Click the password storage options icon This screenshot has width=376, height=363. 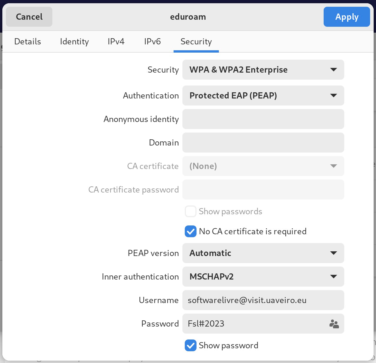click(x=334, y=324)
